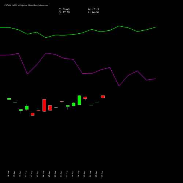Click the closing price value C: 16.60
183x183 pixels.
(x=64, y=10)
